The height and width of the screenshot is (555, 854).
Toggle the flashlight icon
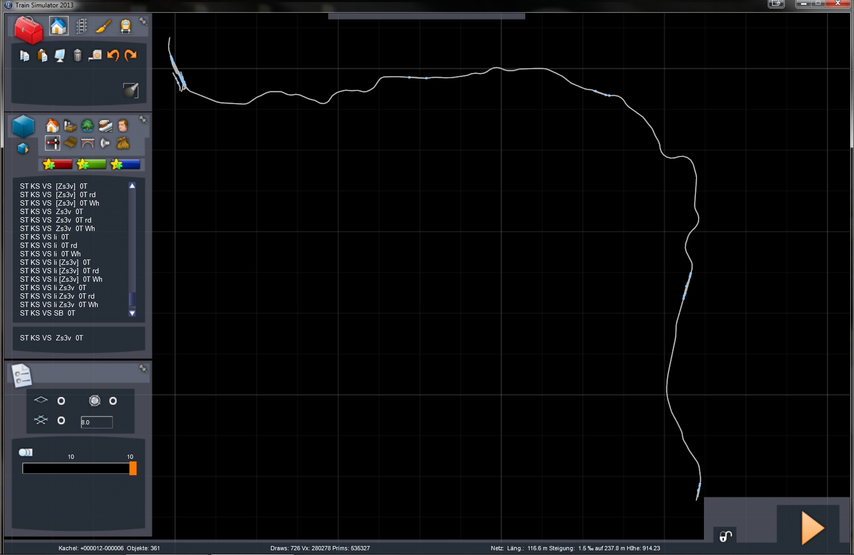131,90
